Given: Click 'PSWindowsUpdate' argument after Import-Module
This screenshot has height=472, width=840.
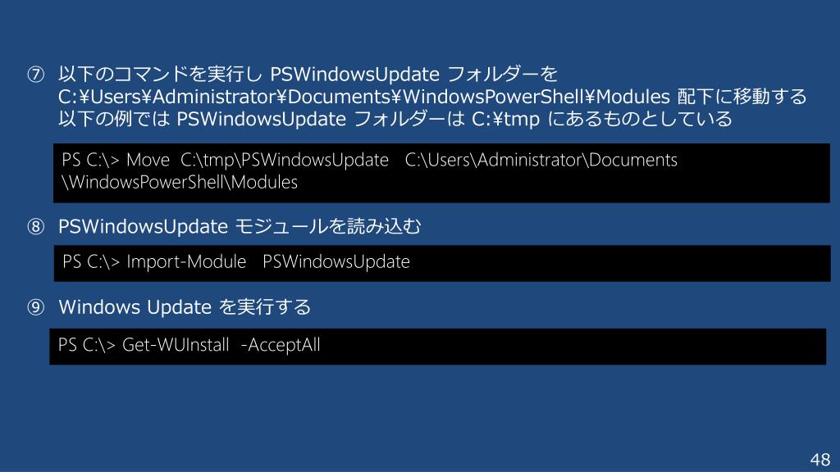Looking at the screenshot, I should click(x=336, y=261).
